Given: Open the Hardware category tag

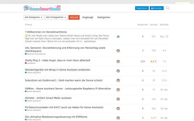Looking at the screenshot, I should [x=30, y=63].
